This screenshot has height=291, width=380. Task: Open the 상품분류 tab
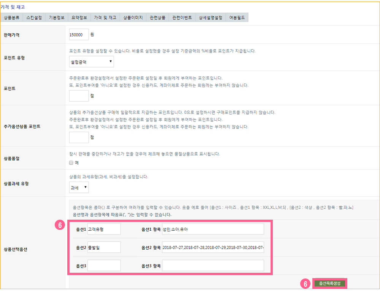click(x=12, y=18)
